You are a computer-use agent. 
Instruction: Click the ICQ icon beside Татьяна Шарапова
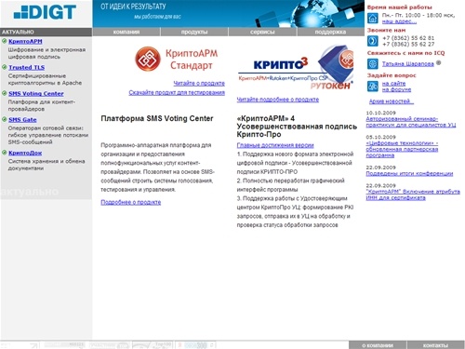(373, 64)
